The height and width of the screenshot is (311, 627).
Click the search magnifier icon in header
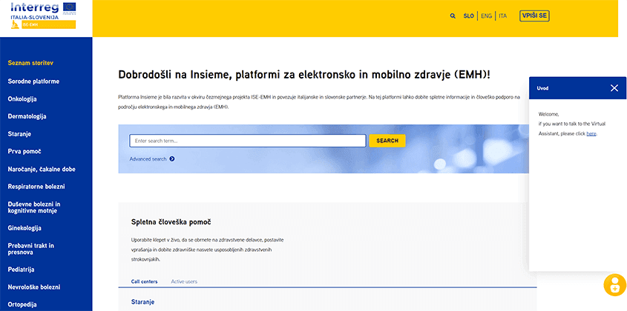[453, 16]
